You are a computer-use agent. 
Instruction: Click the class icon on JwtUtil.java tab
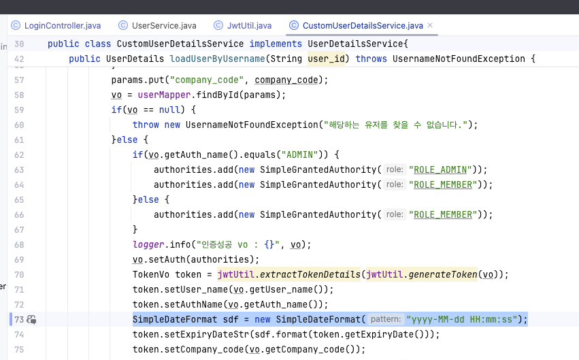pyautogui.click(x=218, y=25)
